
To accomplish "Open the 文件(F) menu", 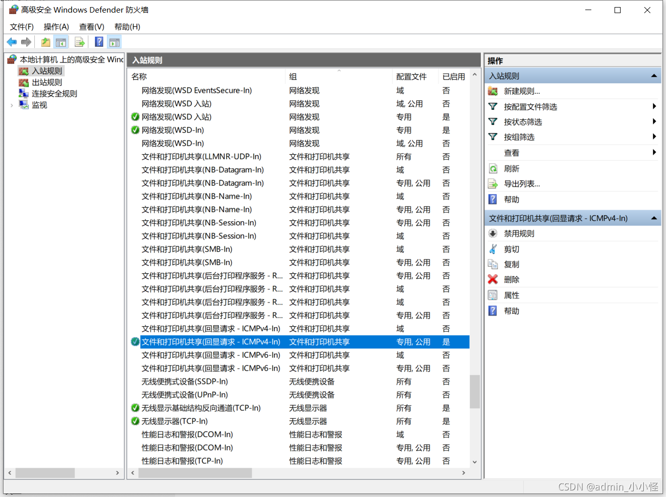I will 22,27.
